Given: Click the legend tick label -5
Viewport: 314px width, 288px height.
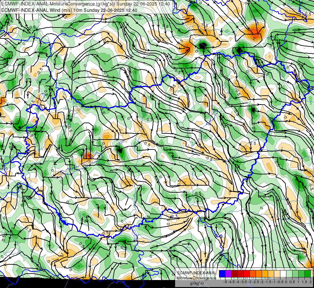Looking at the screenshot, I should (225, 282).
